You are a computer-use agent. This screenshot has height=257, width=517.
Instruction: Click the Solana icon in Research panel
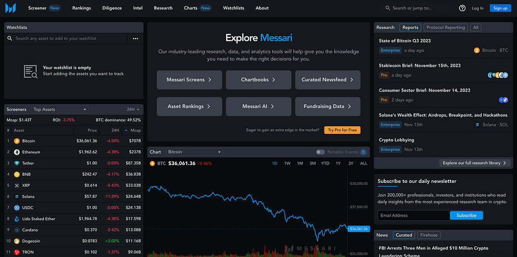477,125
